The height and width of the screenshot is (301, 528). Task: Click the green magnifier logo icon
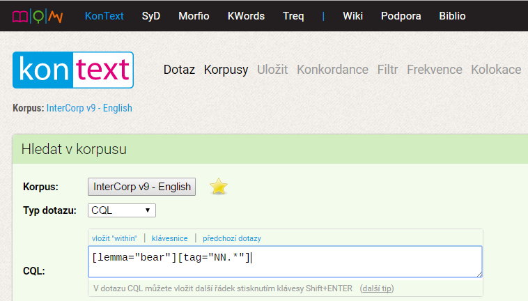tap(39, 16)
